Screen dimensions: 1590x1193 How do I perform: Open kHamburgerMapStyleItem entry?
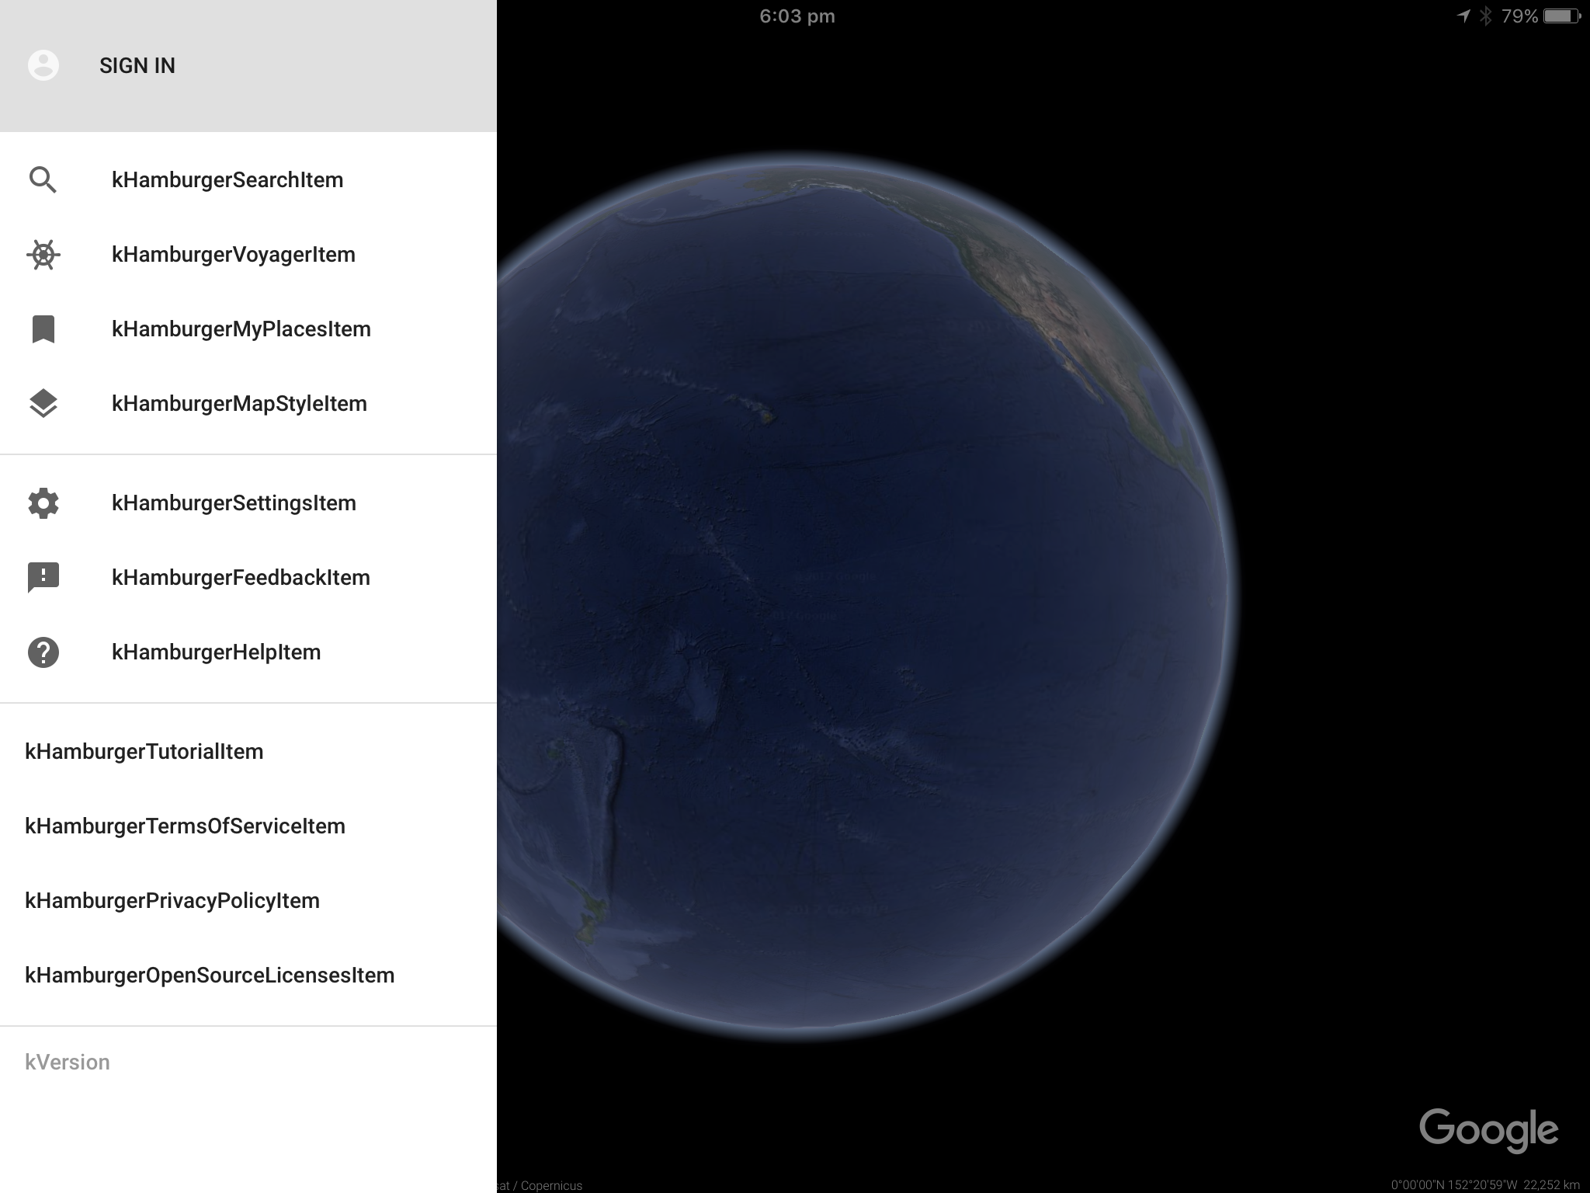click(x=239, y=404)
